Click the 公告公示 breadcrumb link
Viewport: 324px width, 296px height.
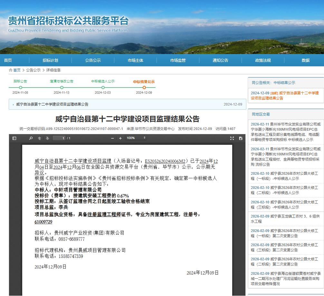tap(33, 70)
